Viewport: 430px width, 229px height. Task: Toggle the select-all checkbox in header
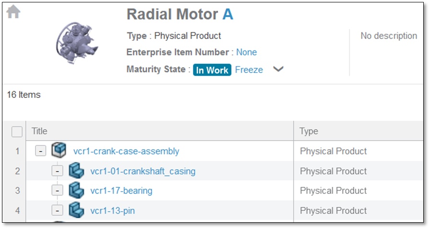click(x=17, y=131)
